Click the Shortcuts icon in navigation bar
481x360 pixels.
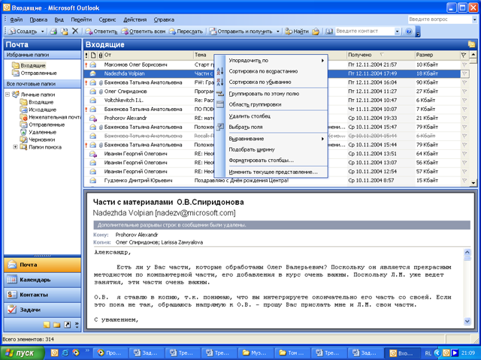coord(67,325)
